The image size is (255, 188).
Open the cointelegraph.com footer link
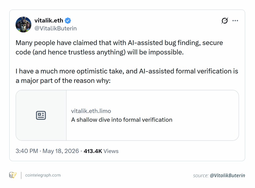pyautogui.click(x=43, y=175)
